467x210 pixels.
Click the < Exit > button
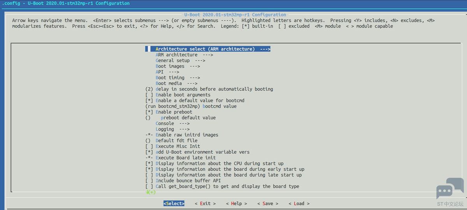point(205,203)
